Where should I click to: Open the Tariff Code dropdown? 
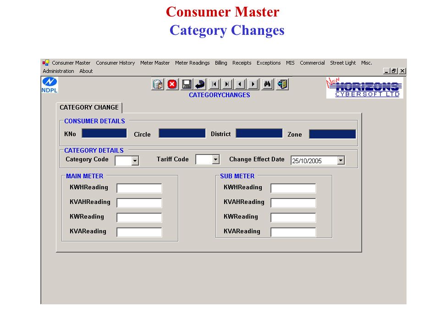(215, 159)
